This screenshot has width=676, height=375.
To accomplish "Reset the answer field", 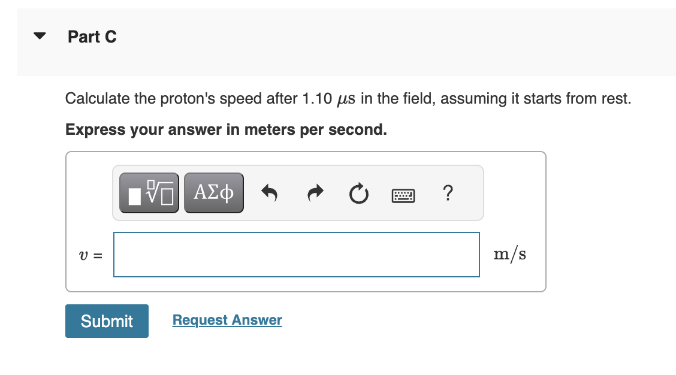I will coord(358,193).
